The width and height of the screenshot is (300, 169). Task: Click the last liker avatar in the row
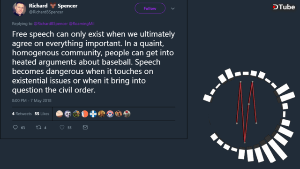(x=127, y=114)
